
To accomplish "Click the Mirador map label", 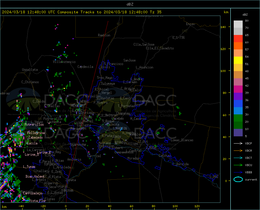I will click(133, 158).
